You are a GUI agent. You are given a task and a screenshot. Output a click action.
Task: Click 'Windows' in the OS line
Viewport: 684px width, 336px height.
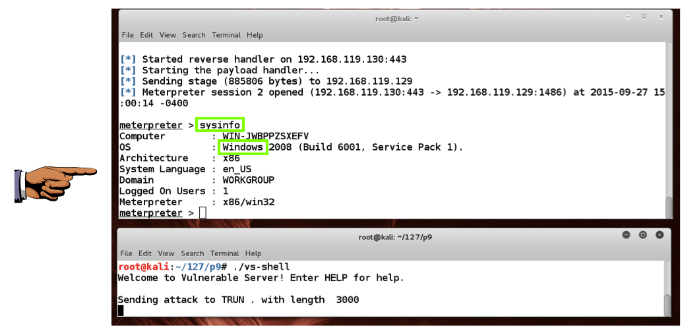pyautogui.click(x=243, y=147)
